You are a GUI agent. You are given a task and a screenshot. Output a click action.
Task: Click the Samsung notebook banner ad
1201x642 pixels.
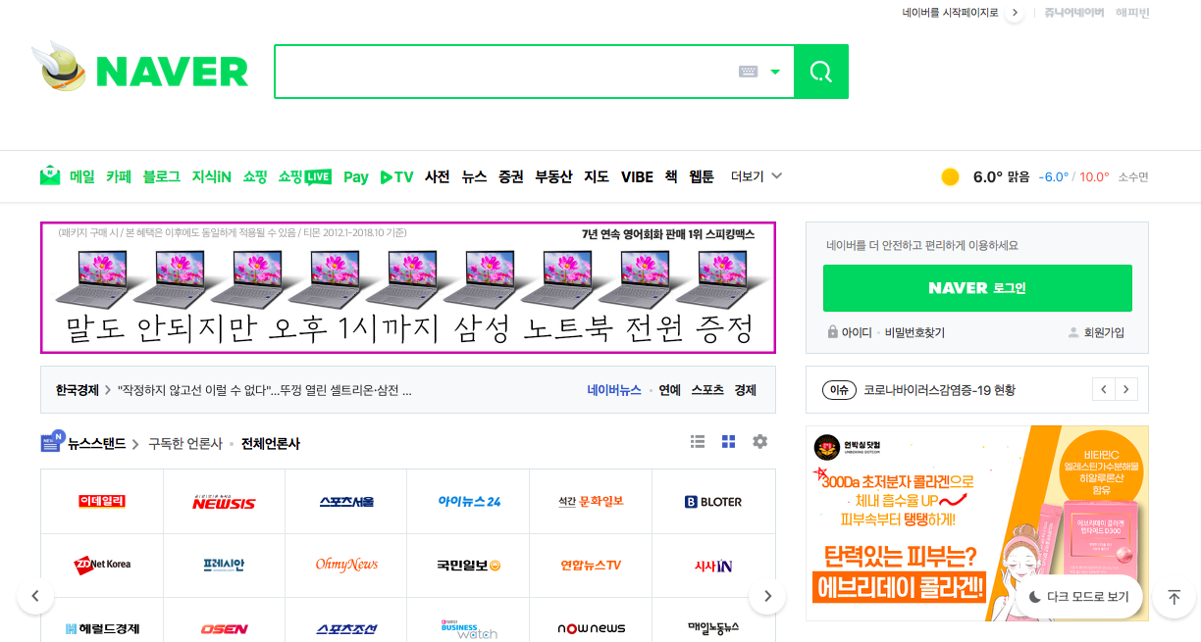coord(408,287)
